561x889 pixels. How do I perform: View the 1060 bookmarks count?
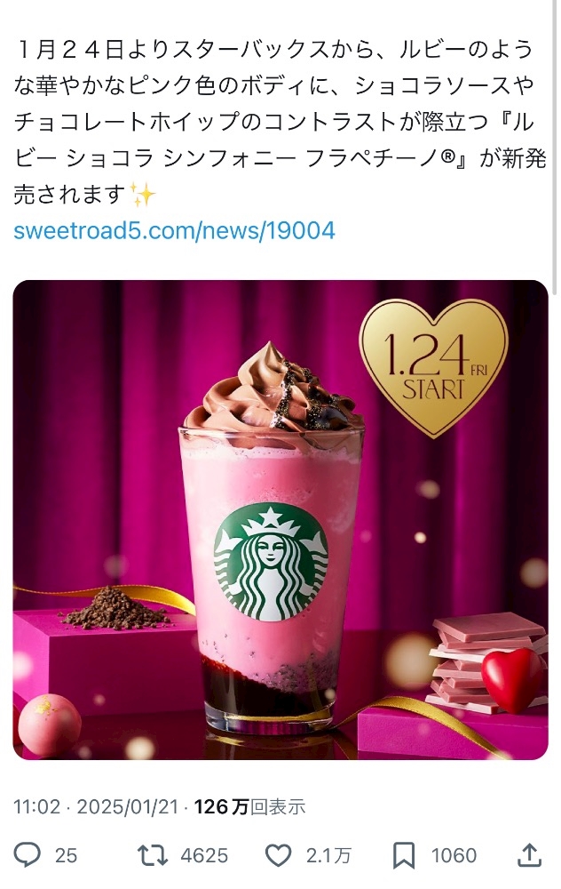point(454,855)
